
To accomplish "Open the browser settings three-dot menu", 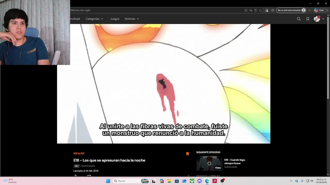I will click(310, 10).
